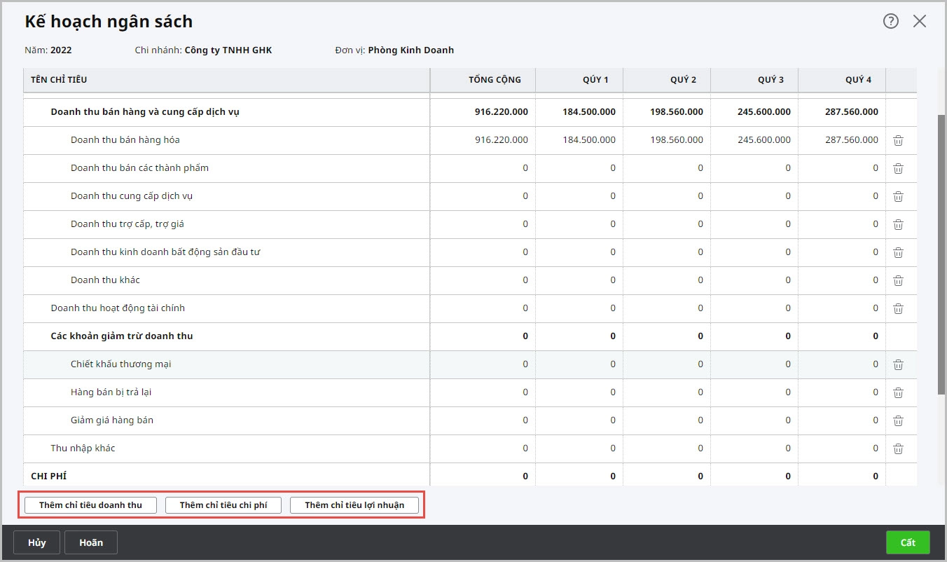Viewport: 947px width, 562px height.
Task: Delete the Giảm giá hàng bán row
Action: (x=898, y=420)
